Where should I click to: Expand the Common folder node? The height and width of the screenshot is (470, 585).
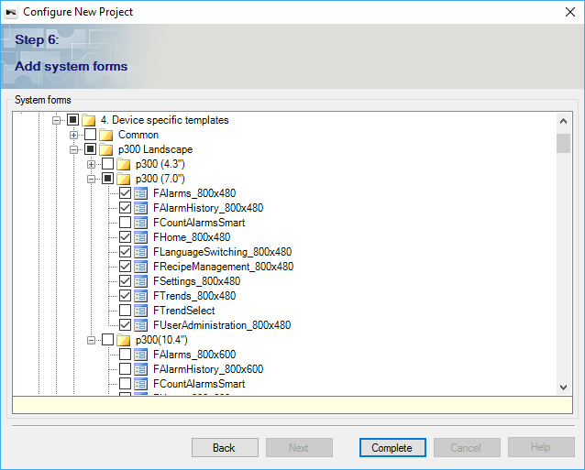tap(74, 135)
